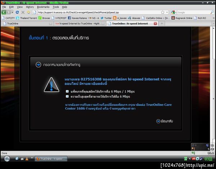Show hidden tray icons arrow
This screenshot has height=169, width=216.
tap(190, 159)
